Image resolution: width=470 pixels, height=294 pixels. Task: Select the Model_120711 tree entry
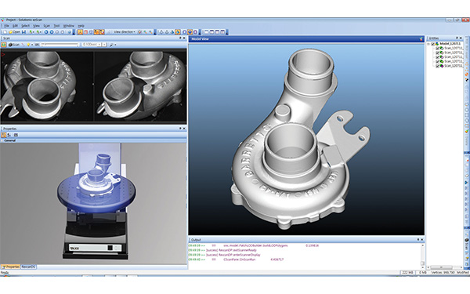pos(450,44)
